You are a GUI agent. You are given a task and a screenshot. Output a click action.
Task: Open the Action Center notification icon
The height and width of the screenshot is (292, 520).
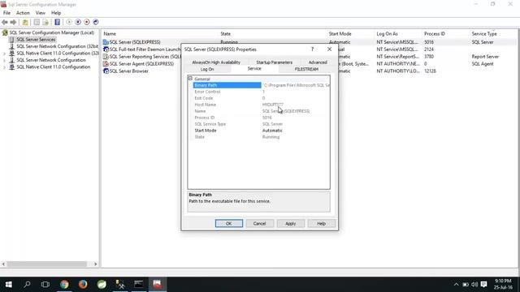[x=484, y=285]
